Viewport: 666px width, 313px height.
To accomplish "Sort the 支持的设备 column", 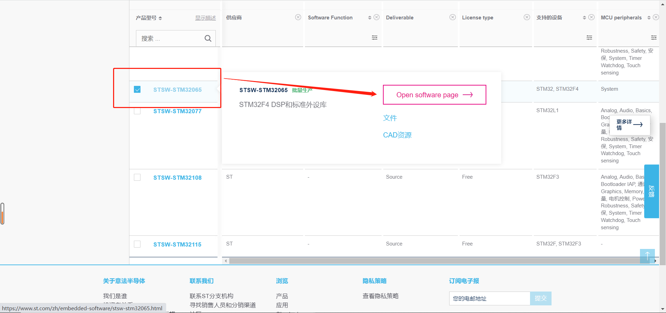I will pyautogui.click(x=584, y=18).
